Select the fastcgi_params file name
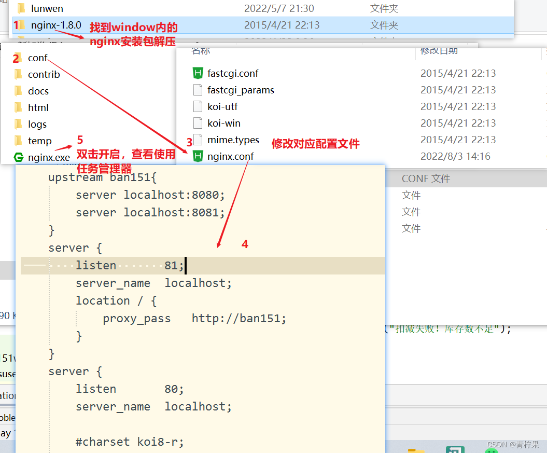 coord(241,90)
